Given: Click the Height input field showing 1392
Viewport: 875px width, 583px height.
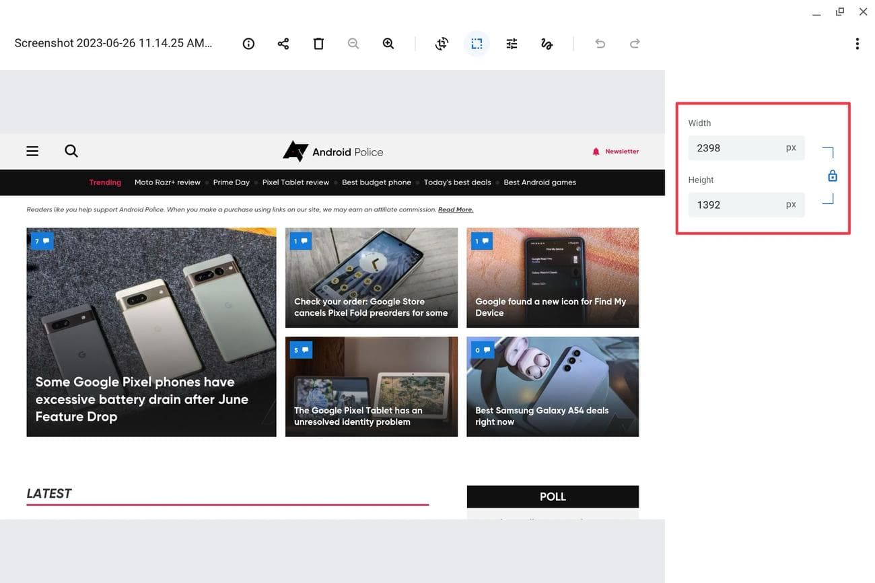Looking at the screenshot, I should tap(746, 205).
